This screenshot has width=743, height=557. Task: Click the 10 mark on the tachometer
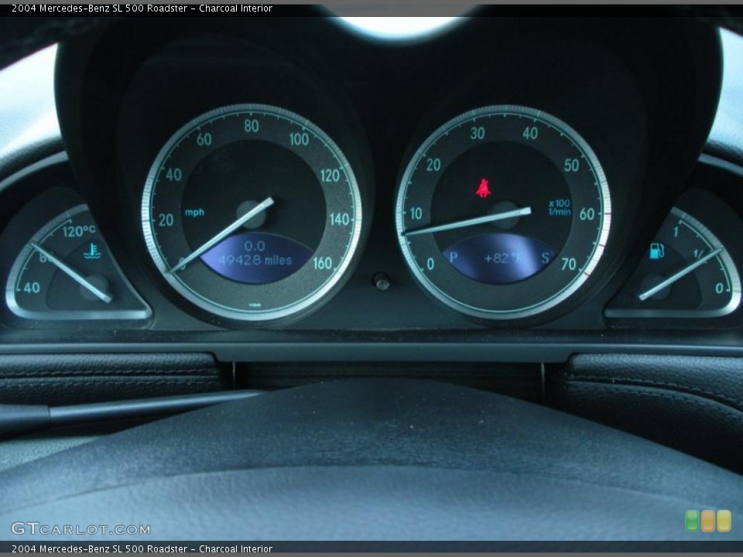tap(416, 214)
